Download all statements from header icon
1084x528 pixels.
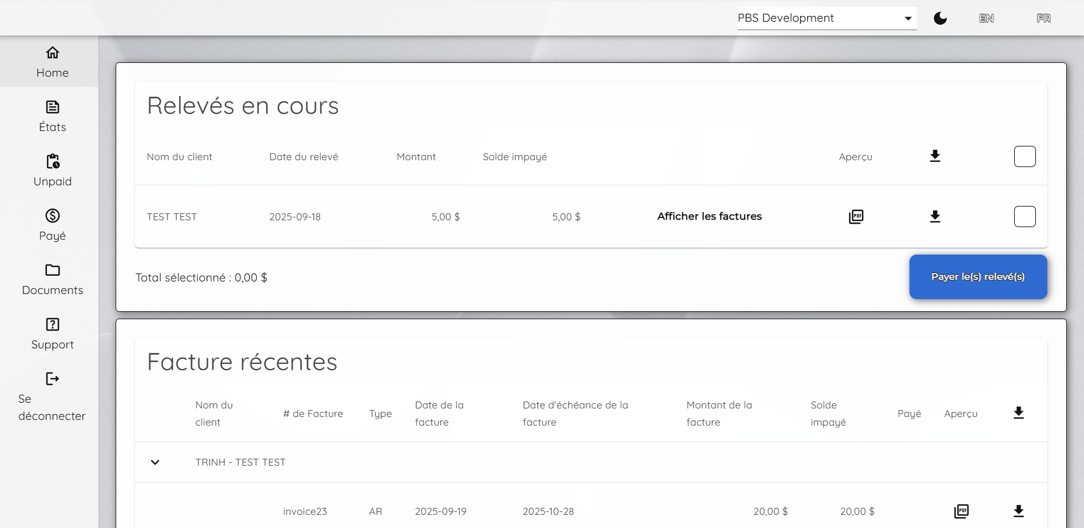(935, 156)
